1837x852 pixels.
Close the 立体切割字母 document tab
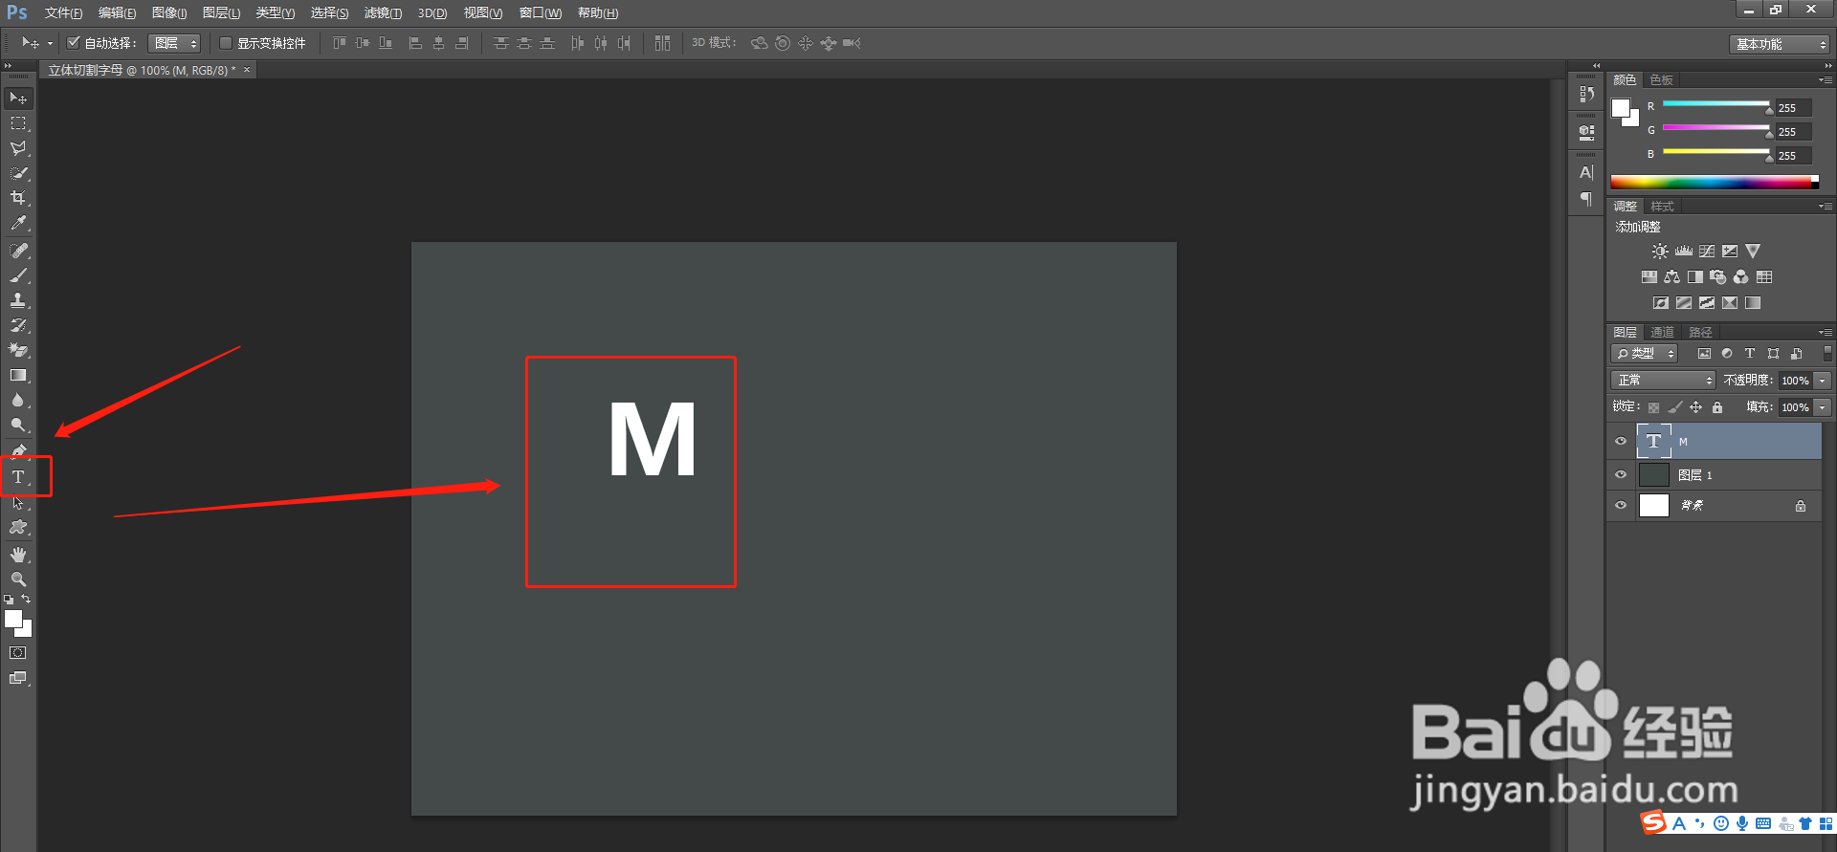tap(247, 70)
